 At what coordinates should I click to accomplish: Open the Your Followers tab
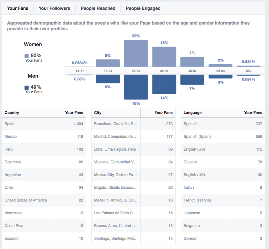54,8
